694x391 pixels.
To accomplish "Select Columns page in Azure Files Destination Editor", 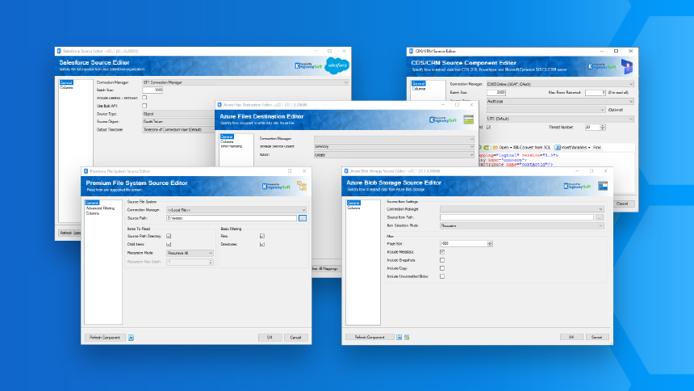I will point(227,142).
